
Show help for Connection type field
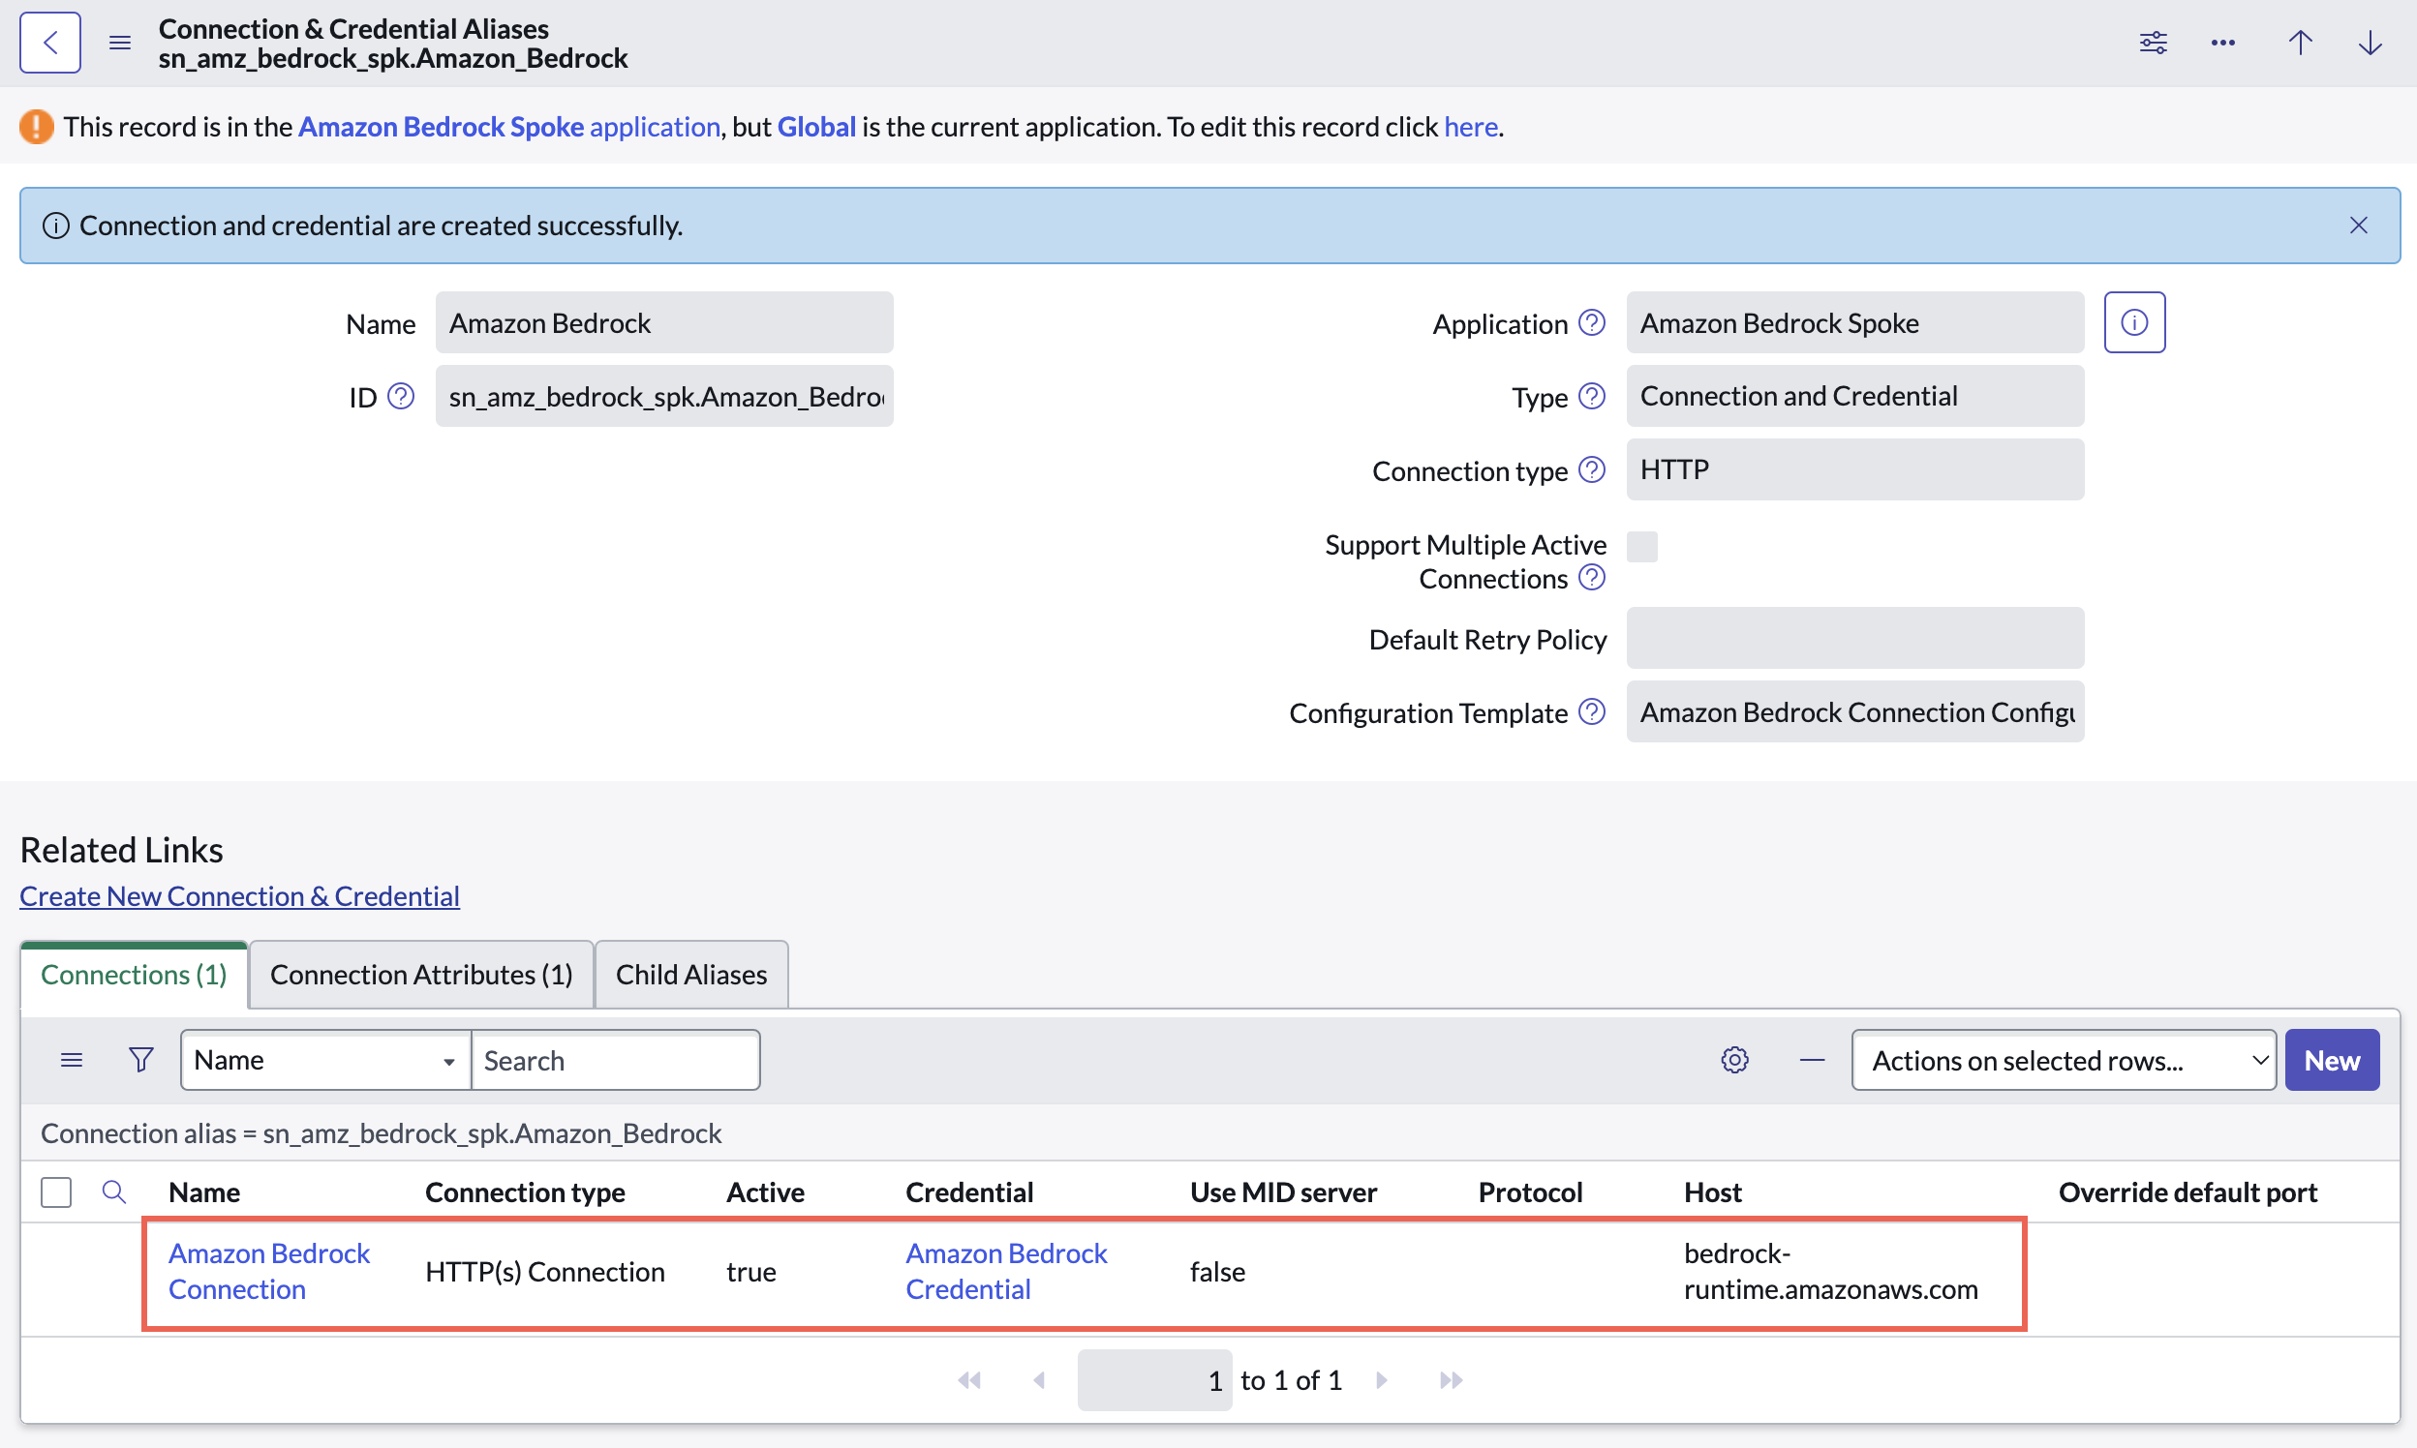coord(1591,469)
